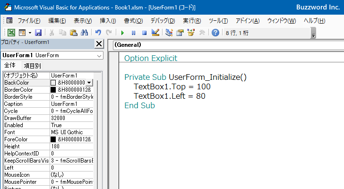Edit the Height value 180
This screenshot has width=344, height=189.
[x=71, y=146]
